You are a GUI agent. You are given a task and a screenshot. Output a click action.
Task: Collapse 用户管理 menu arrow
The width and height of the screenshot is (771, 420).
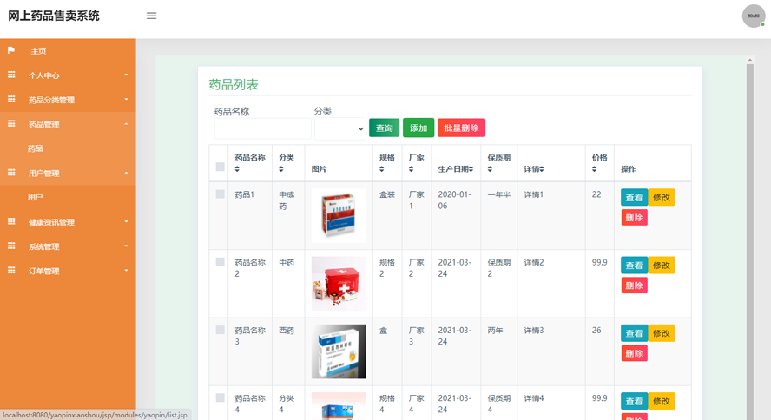(127, 173)
